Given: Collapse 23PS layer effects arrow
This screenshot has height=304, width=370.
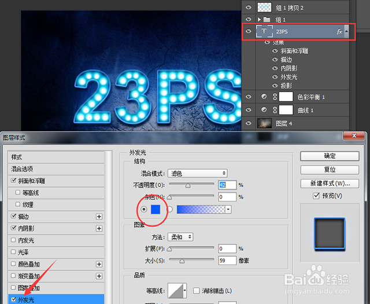Looking at the screenshot, I should point(346,31).
